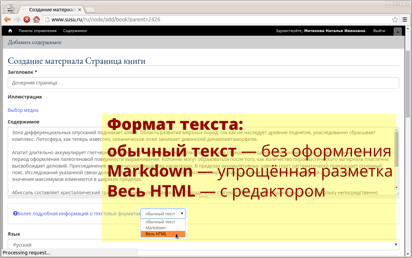This screenshot has width=412, height=258.
Task: Click the browser back arrow
Action: click(x=7, y=19)
